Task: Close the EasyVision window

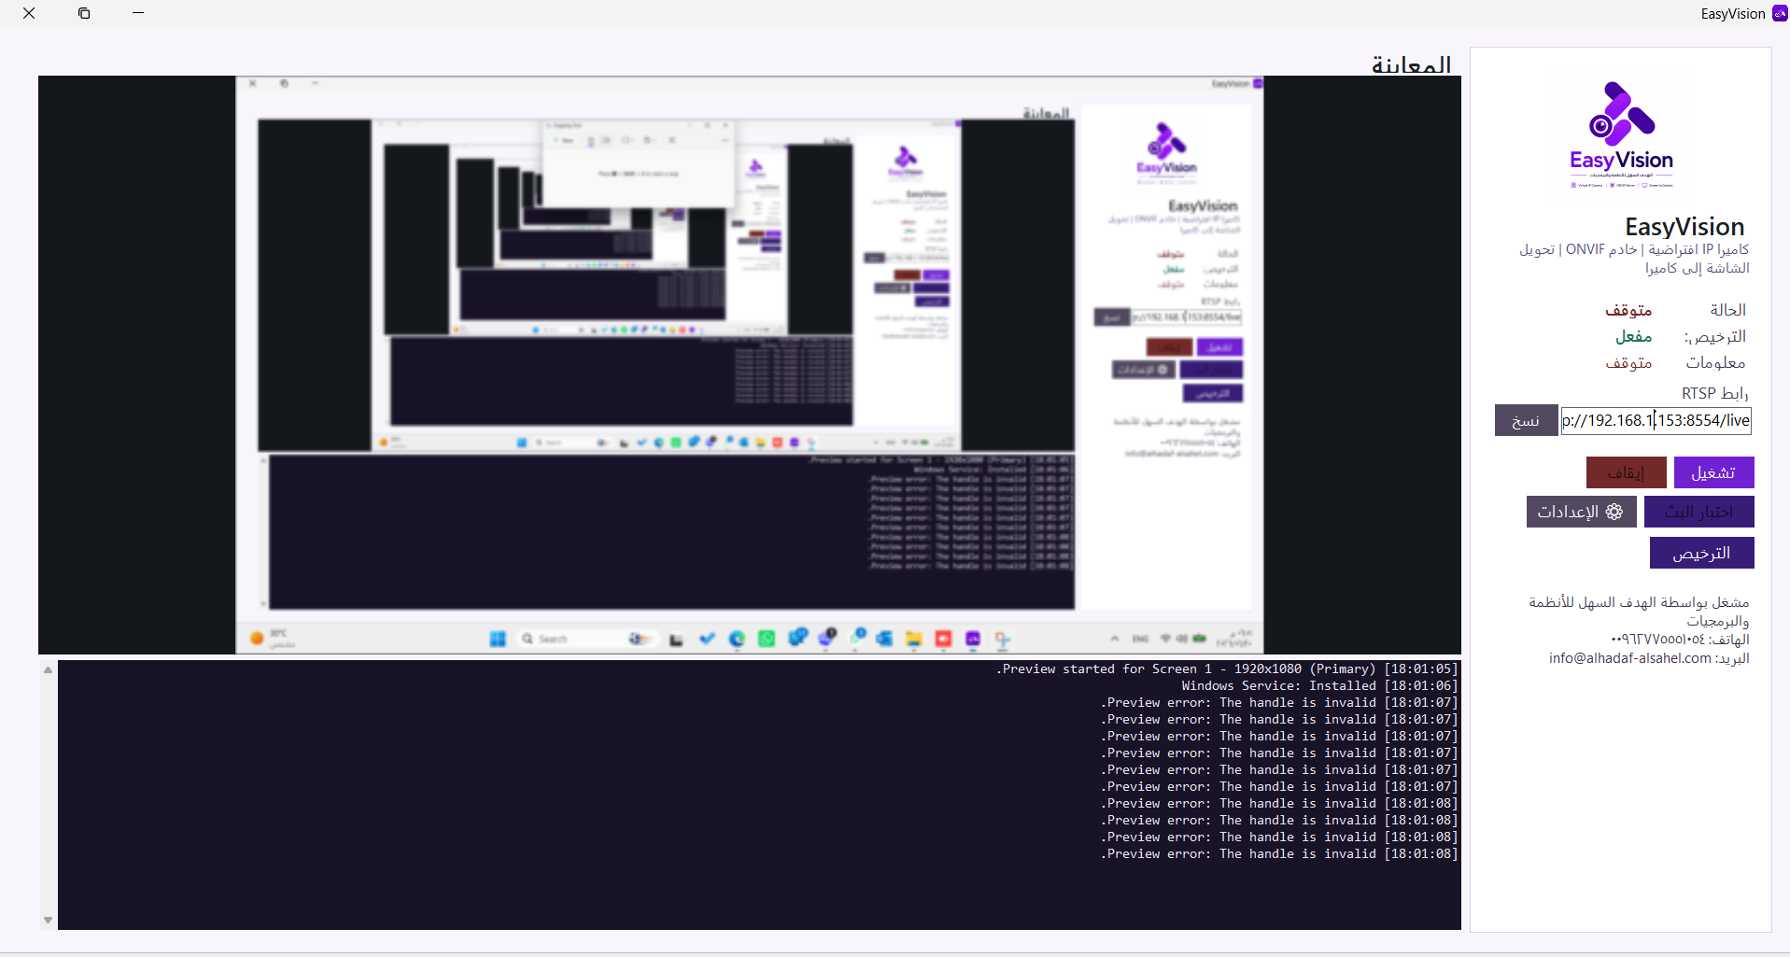Action: (29, 13)
